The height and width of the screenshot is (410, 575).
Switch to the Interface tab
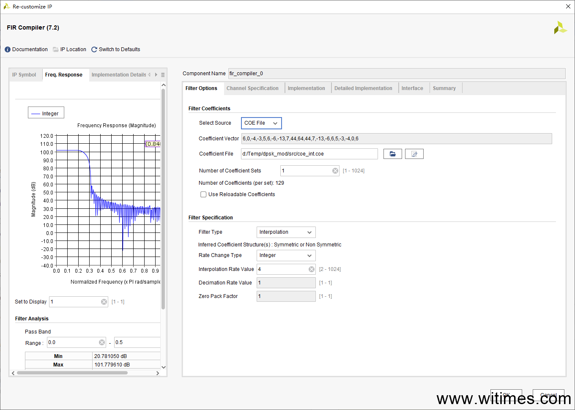click(412, 88)
